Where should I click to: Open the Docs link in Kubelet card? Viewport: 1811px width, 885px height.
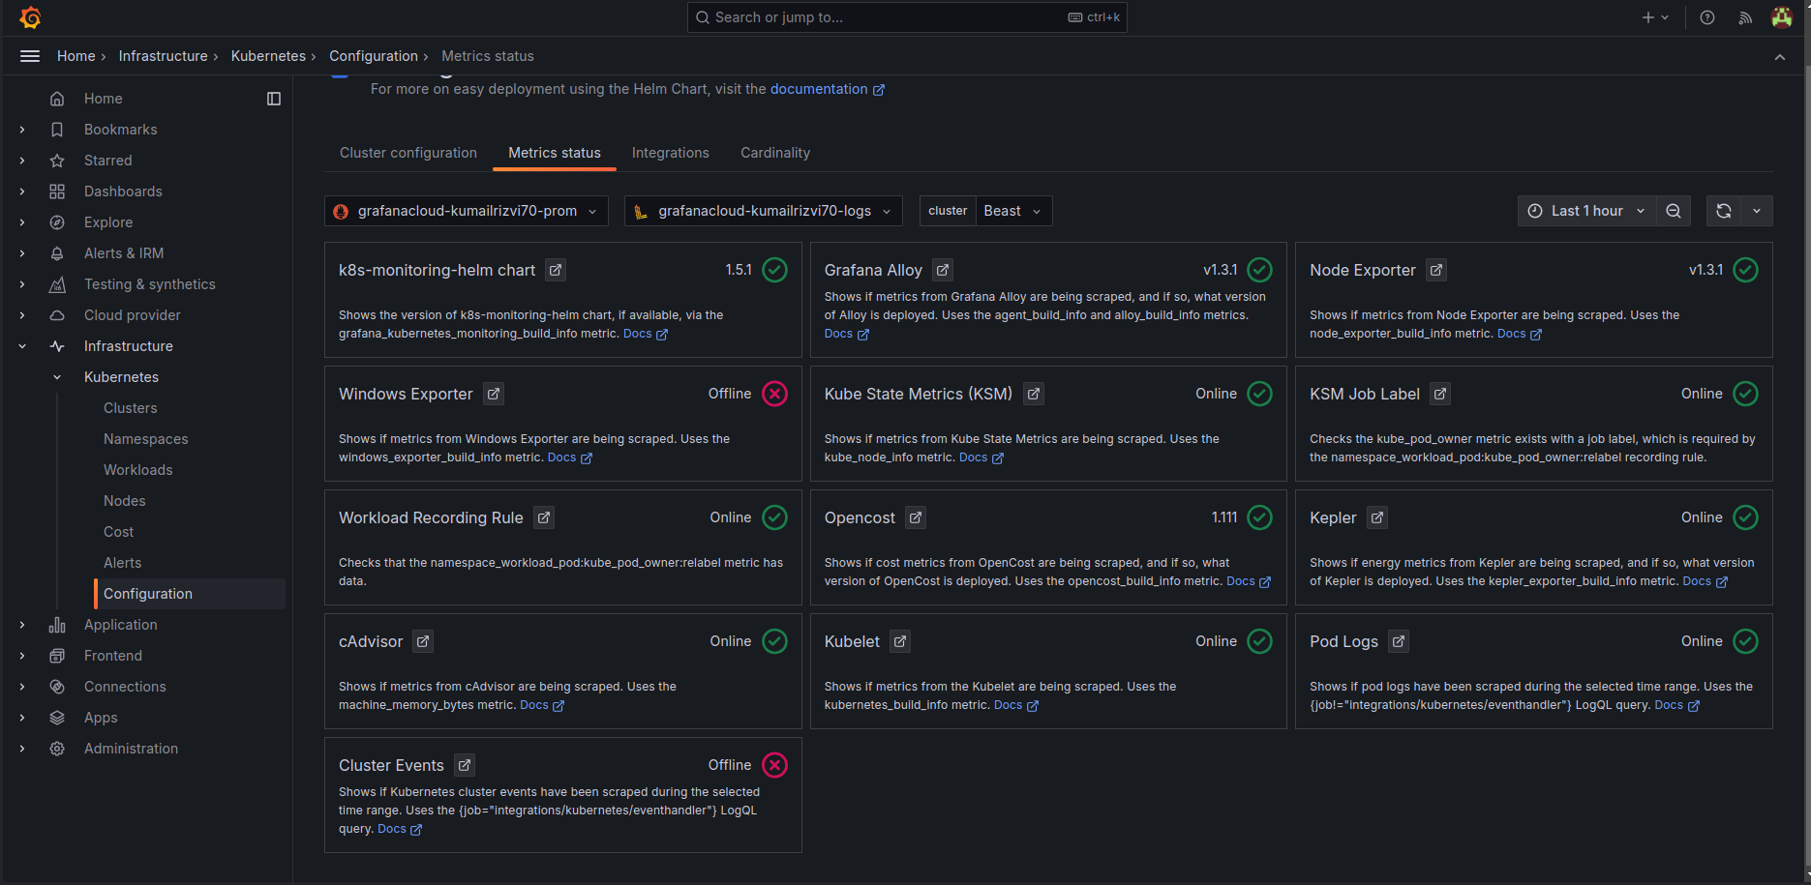click(1008, 705)
